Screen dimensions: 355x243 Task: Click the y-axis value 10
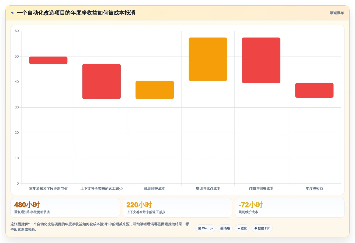[17, 158]
